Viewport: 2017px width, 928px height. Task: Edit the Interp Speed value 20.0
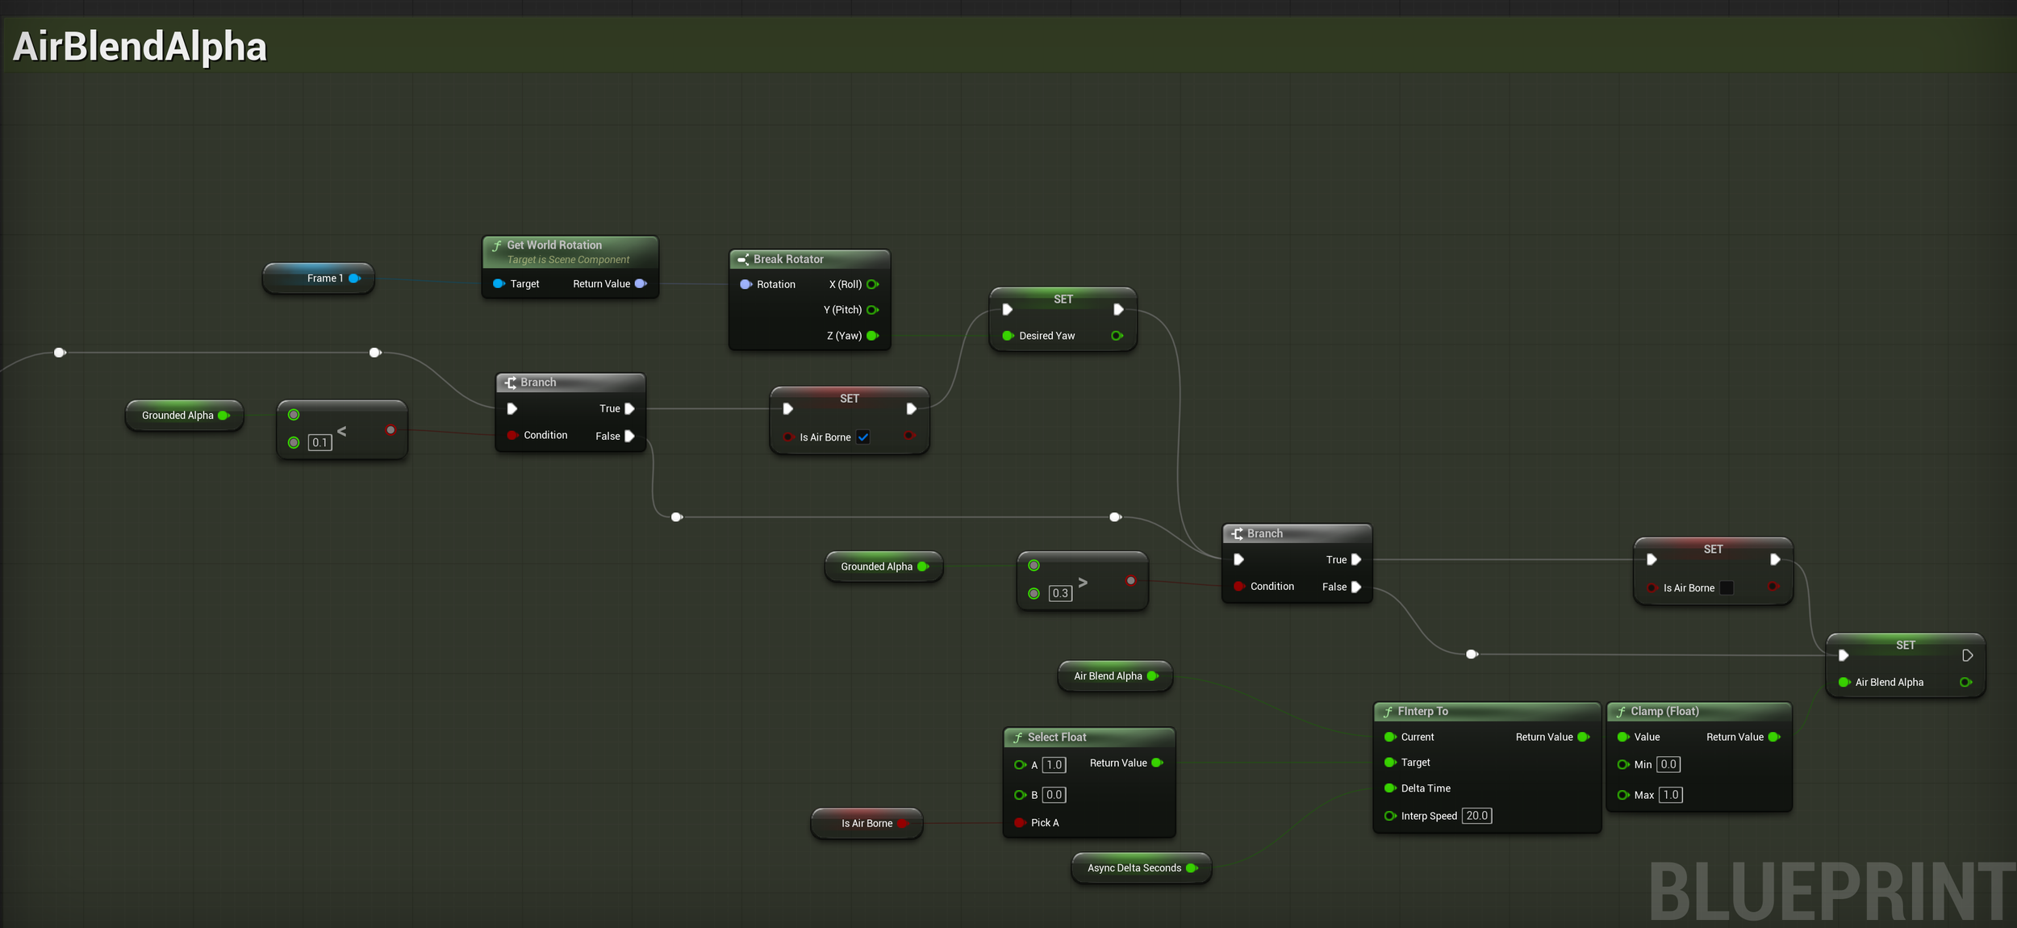tap(1476, 816)
